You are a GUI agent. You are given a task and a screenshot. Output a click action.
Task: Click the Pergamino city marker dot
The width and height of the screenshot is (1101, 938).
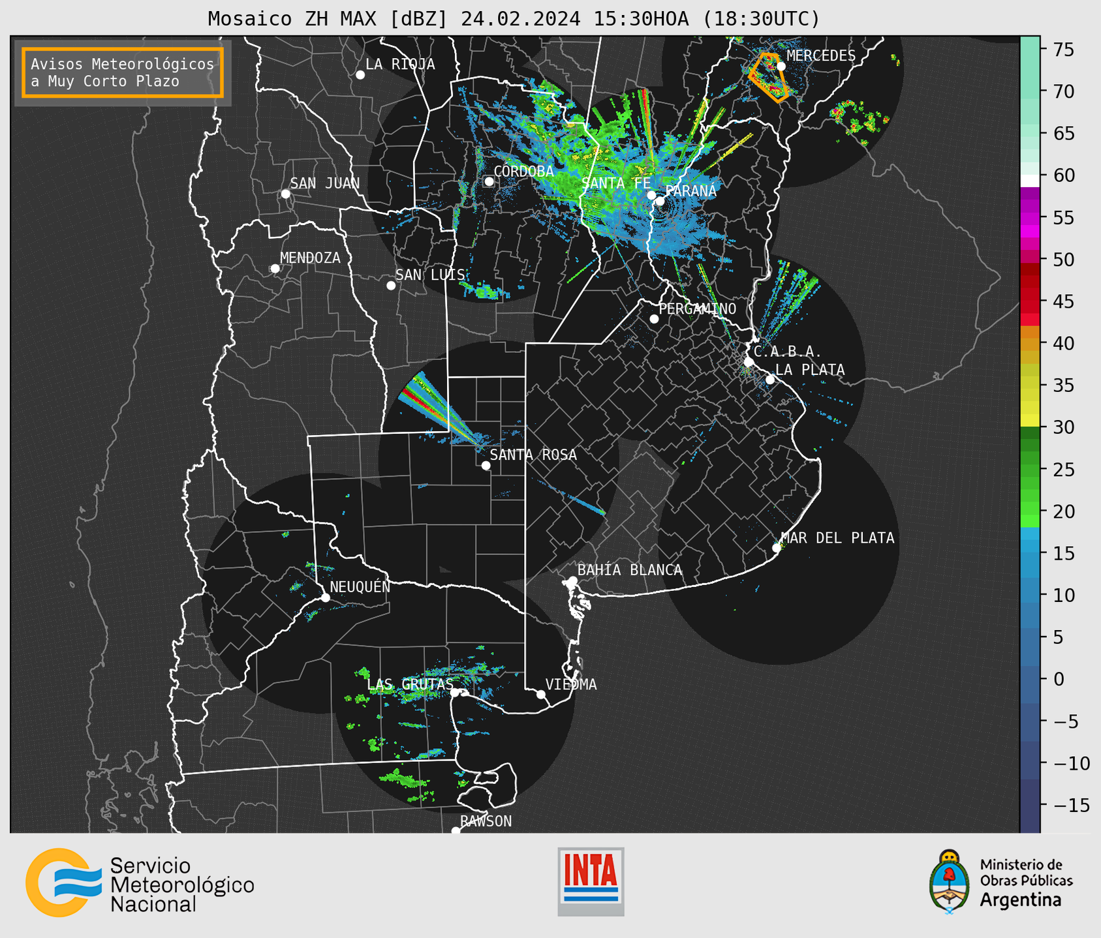654,319
